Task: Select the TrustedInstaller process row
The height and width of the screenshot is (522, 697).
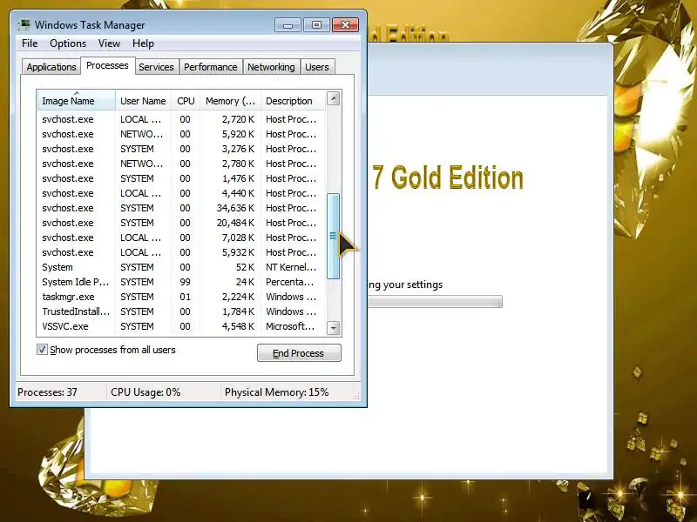Action: click(x=182, y=311)
